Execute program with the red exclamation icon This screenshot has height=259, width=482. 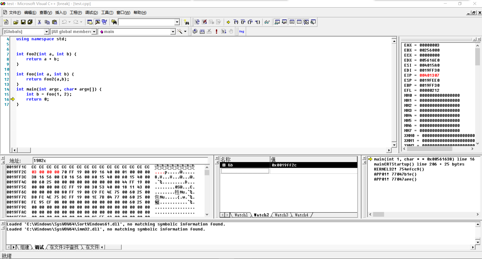(x=216, y=31)
